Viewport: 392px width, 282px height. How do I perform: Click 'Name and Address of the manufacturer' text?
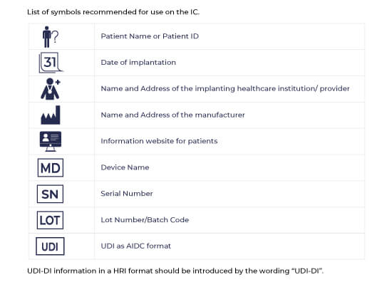172,115
